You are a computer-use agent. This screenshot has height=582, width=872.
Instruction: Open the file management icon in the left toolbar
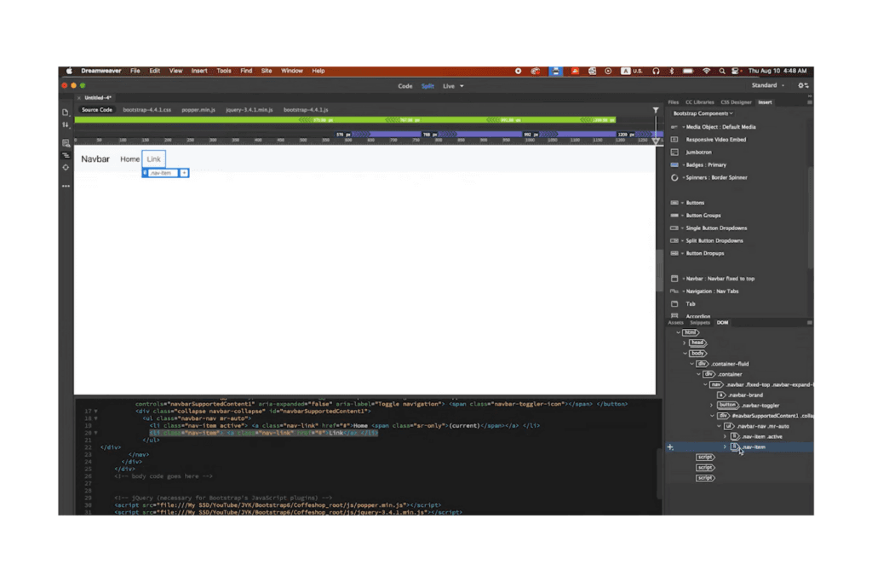66,112
